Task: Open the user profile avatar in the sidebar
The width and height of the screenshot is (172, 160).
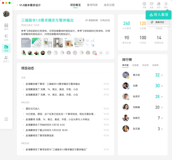Action: 6,14
